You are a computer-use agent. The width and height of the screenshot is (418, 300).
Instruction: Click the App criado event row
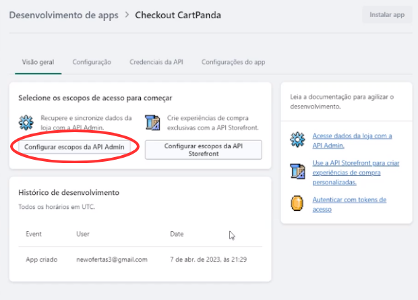(x=140, y=260)
